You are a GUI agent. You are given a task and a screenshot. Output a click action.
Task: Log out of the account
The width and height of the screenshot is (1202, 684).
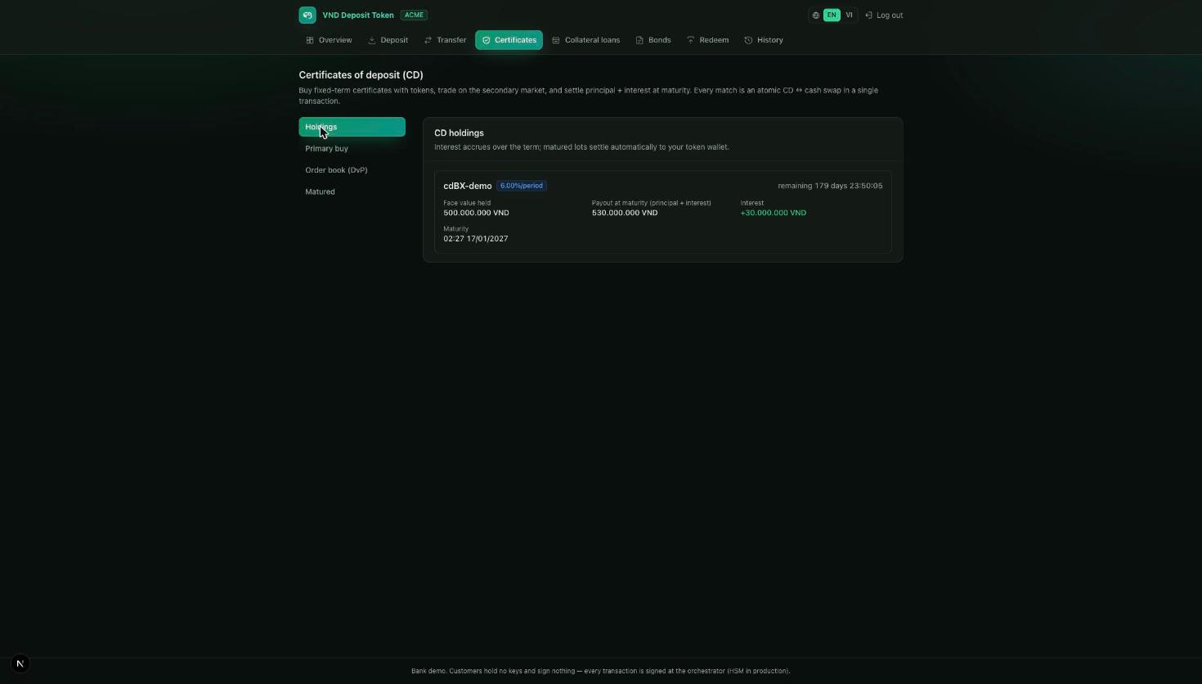tap(884, 16)
